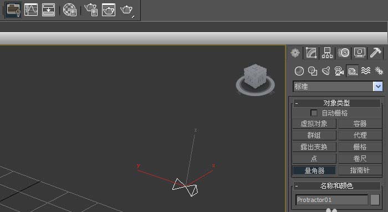Image resolution: width=388 pixels, height=212 pixels.
Task: Switch to the Hierarchy panel tab
Action: (327, 53)
